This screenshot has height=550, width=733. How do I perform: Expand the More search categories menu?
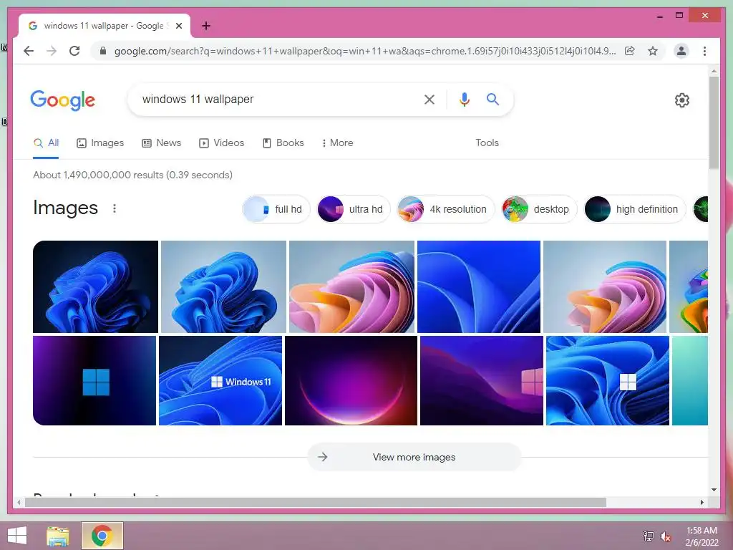[338, 143]
